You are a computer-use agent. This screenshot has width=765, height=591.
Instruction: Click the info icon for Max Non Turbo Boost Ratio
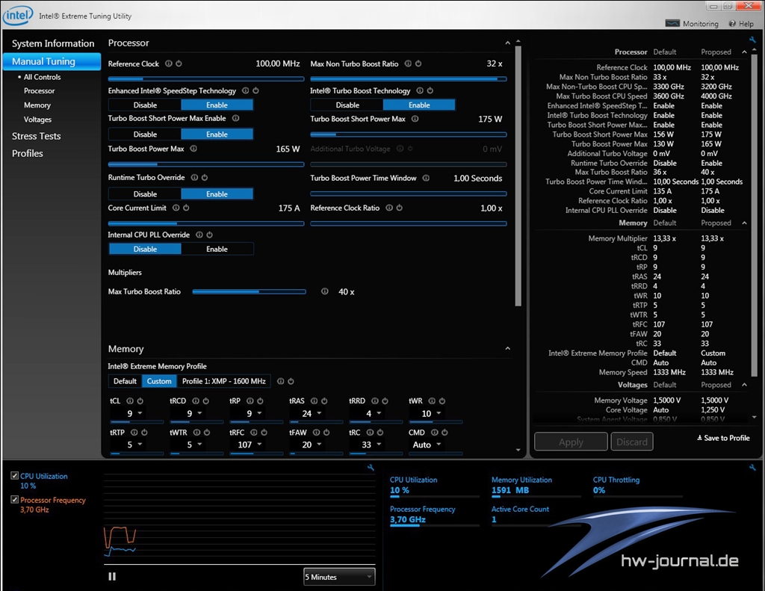click(x=408, y=64)
